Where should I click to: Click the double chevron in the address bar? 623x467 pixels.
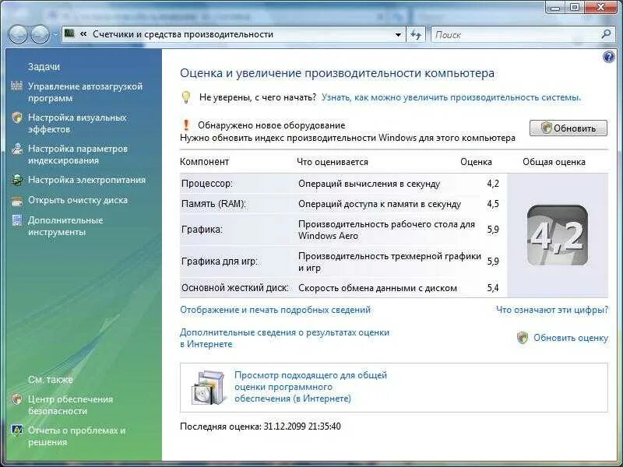click(83, 34)
